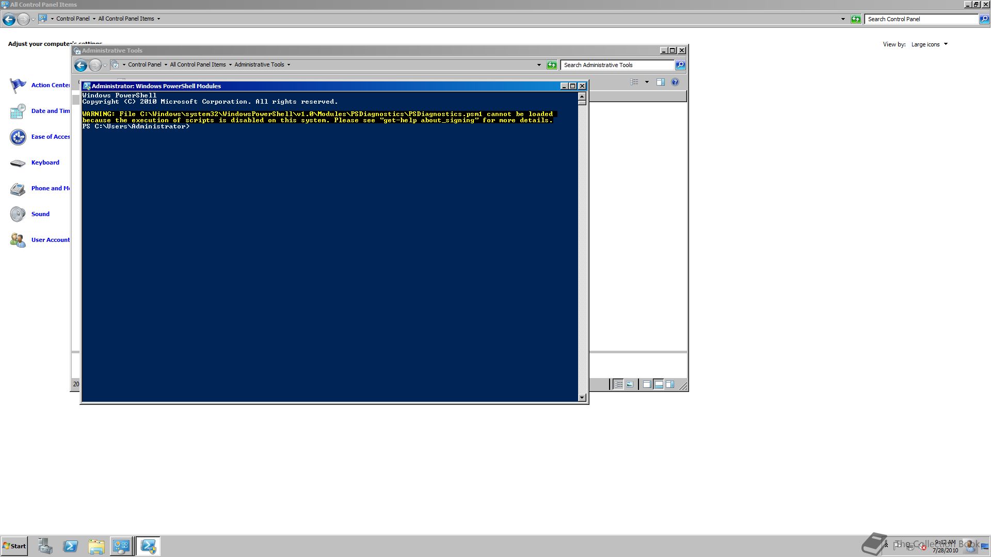The width and height of the screenshot is (991, 557).
Task: Switch to details view in Administrative Tools status bar
Action: 618,384
